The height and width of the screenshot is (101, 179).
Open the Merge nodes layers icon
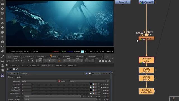pos(2,23)
